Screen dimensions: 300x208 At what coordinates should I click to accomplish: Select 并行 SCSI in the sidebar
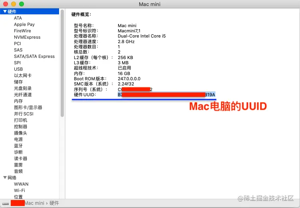point(24,114)
